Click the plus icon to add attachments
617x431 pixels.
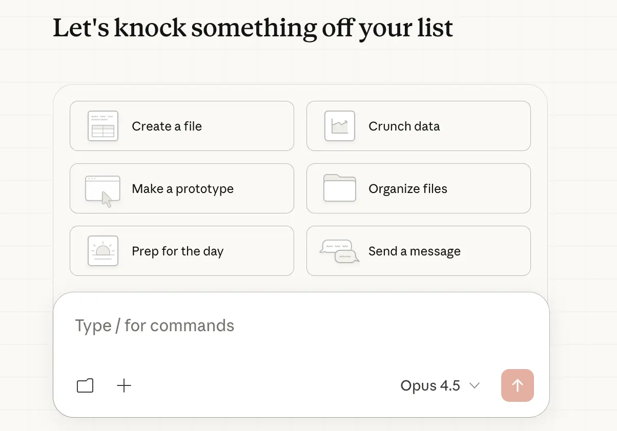(x=124, y=385)
